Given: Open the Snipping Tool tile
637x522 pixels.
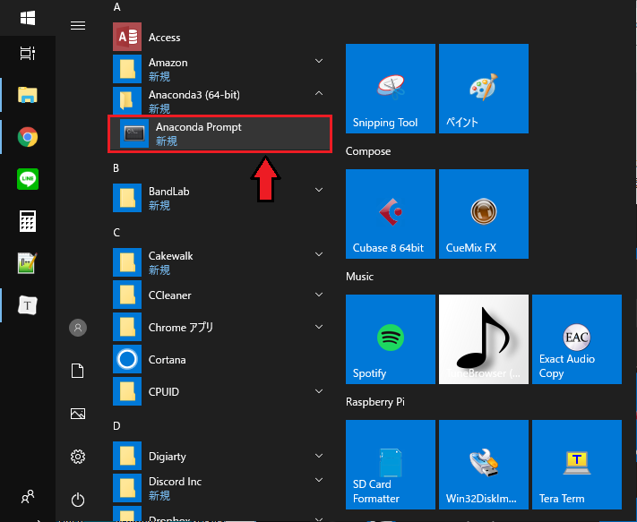Looking at the screenshot, I should click(x=391, y=89).
